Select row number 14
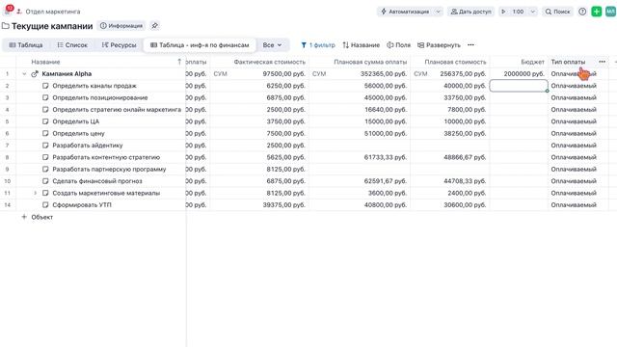This screenshot has width=617, height=347. (x=8, y=204)
